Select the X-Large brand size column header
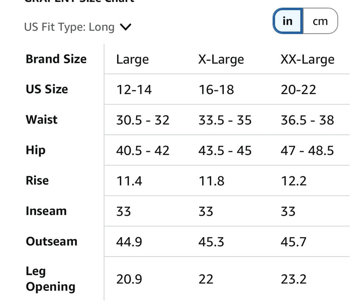The image size is (362, 308). coord(221,59)
